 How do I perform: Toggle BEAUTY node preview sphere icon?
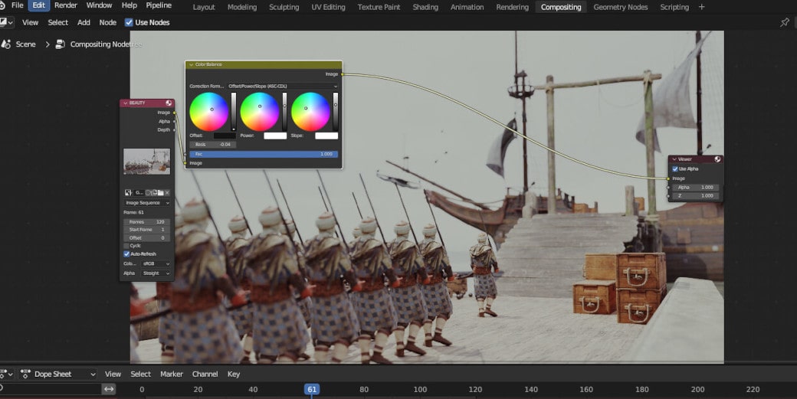pyautogui.click(x=169, y=103)
